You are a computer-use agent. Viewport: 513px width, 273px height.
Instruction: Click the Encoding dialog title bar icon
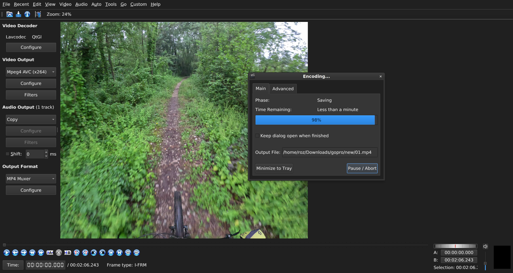[x=252, y=76]
